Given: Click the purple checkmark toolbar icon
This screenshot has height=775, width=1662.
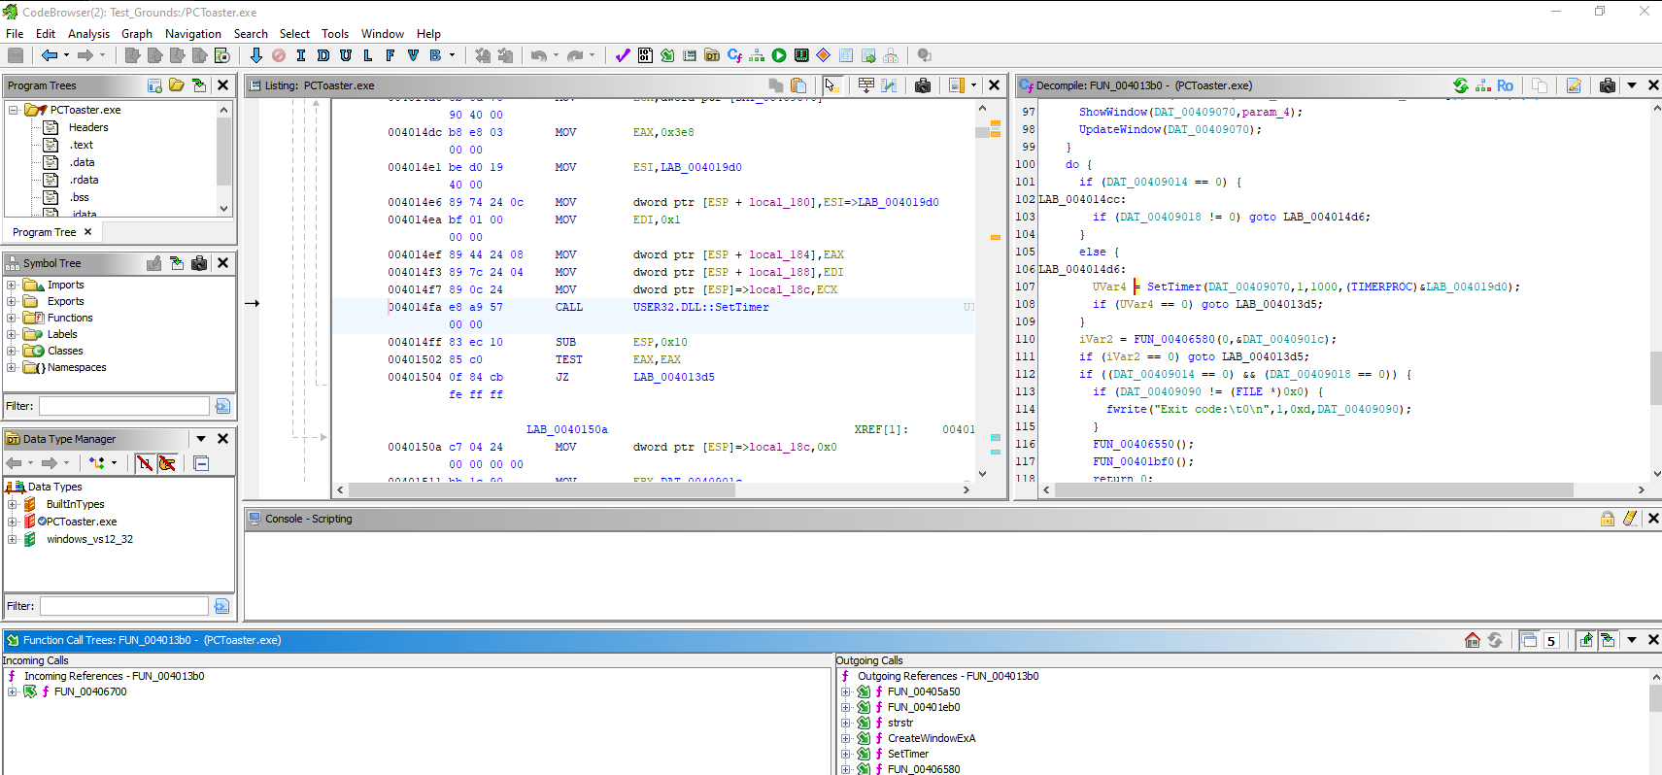Looking at the screenshot, I should coord(623,55).
